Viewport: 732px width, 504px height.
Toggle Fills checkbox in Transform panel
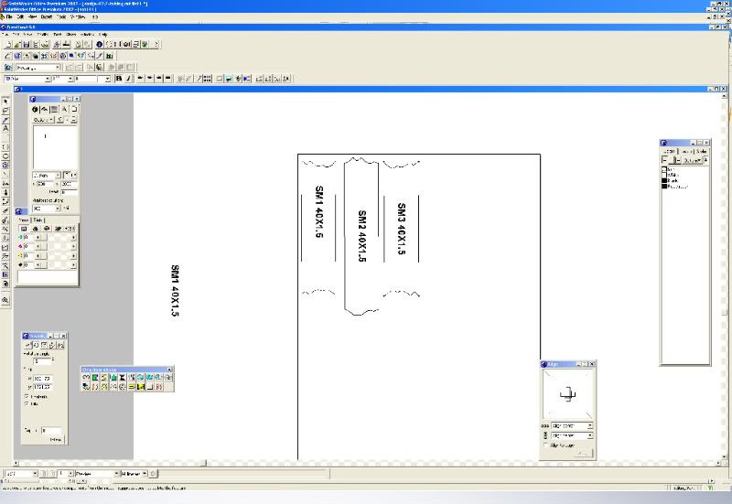(27, 403)
